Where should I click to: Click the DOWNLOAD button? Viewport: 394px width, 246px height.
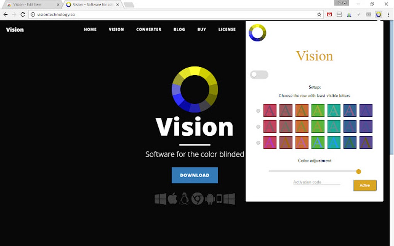point(195,175)
